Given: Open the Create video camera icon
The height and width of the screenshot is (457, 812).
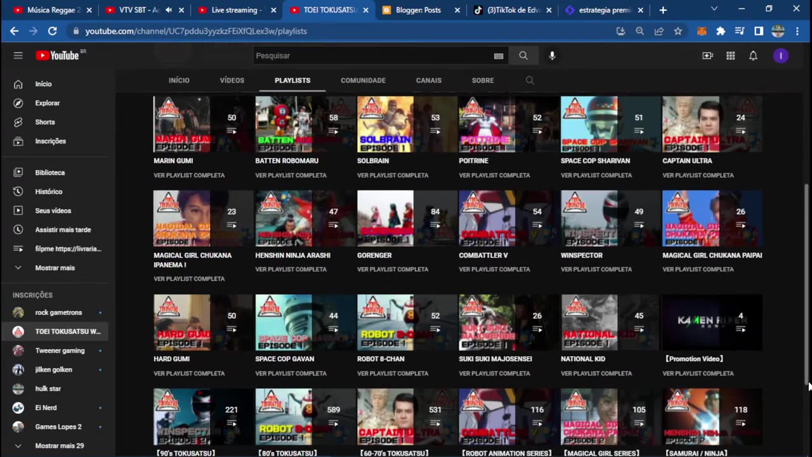Looking at the screenshot, I should pyautogui.click(x=708, y=56).
